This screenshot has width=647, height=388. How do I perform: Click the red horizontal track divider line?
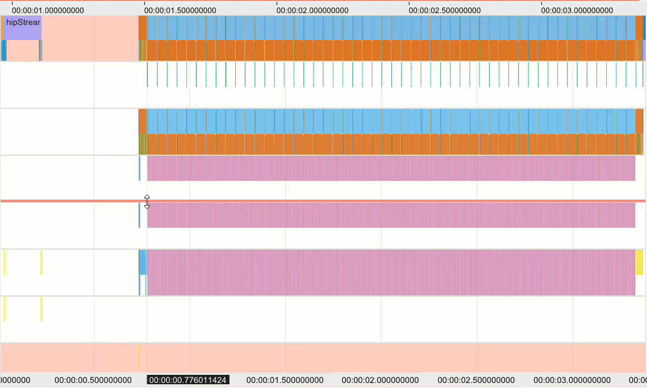click(376, 201)
